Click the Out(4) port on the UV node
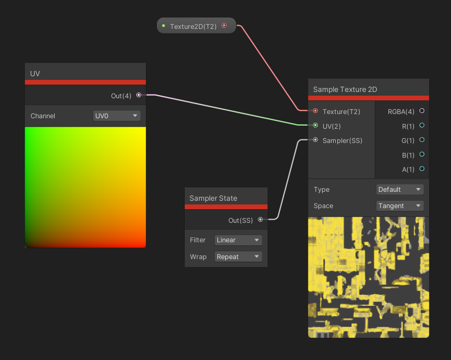The height and width of the screenshot is (360, 451). coord(138,96)
